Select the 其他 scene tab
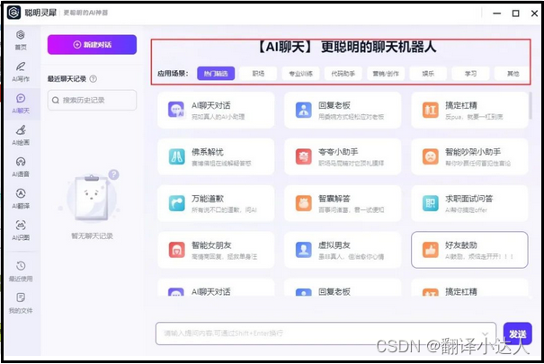Viewport: 544px width, 364px height. tap(513, 74)
